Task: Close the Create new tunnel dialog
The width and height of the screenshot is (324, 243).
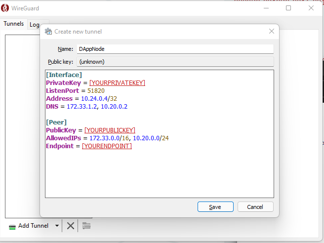Action: tap(272, 31)
